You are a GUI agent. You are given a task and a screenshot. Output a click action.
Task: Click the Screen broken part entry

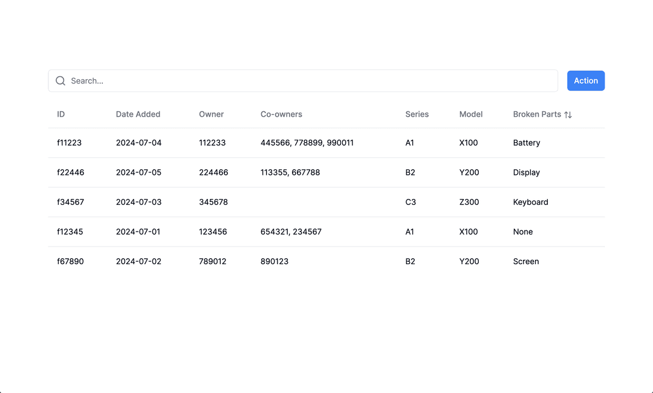tap(525, 261)
